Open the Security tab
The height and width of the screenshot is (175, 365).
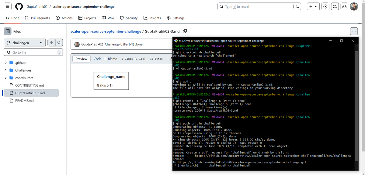click(129, 18)
